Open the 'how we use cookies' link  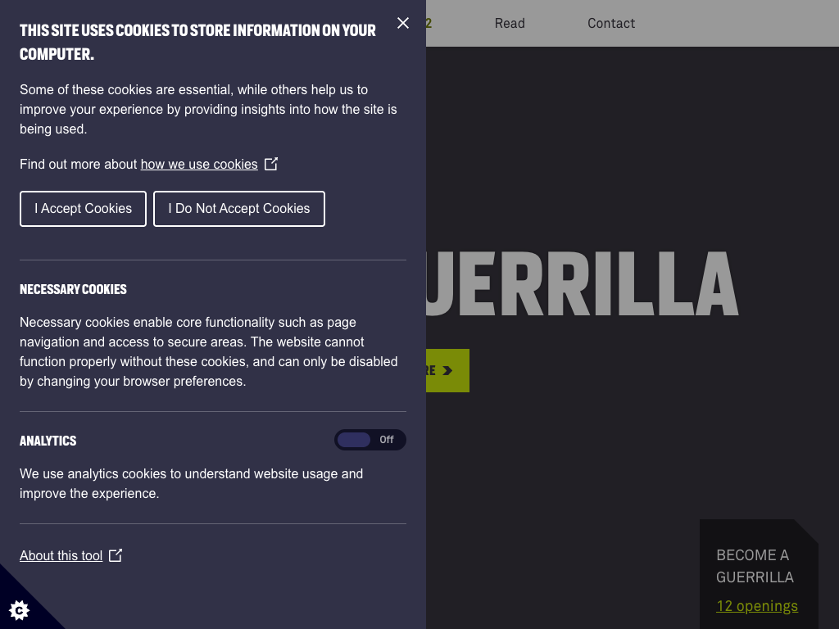(x=199, y=165)
